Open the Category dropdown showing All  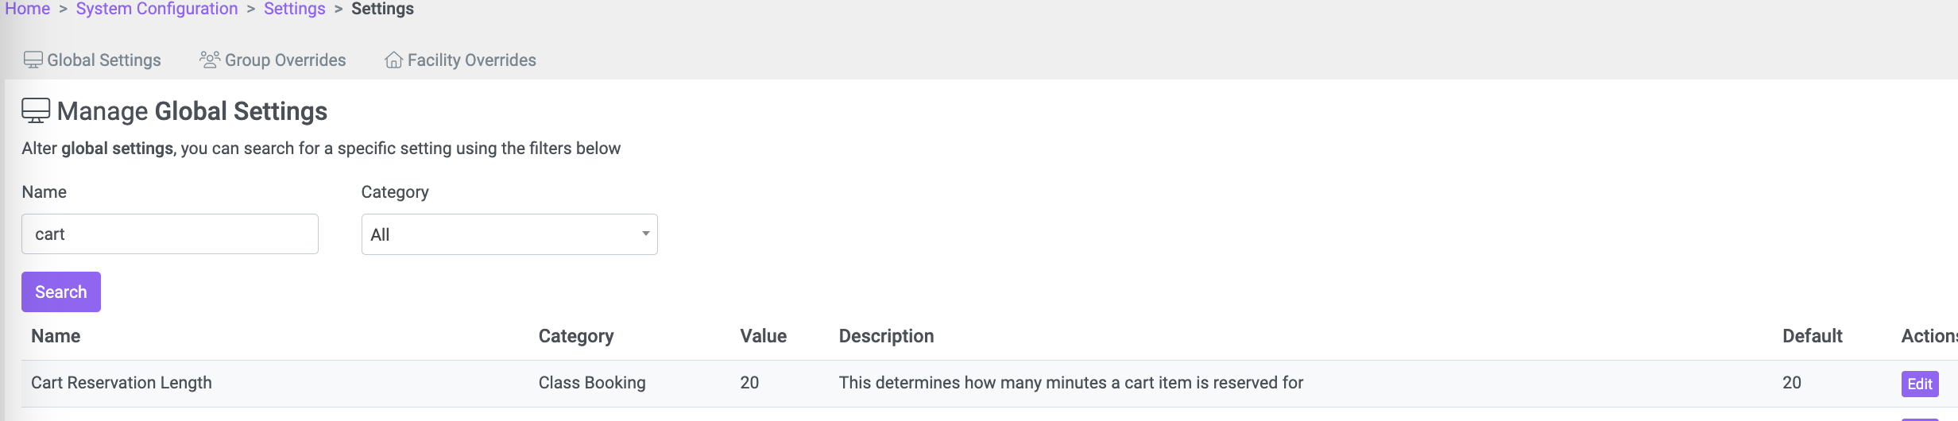coord(509,234)
